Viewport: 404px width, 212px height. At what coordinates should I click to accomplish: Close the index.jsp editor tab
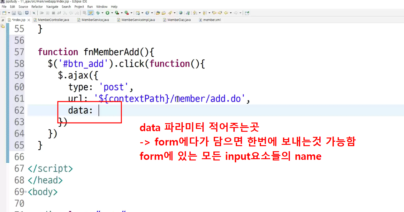(29, 20)
